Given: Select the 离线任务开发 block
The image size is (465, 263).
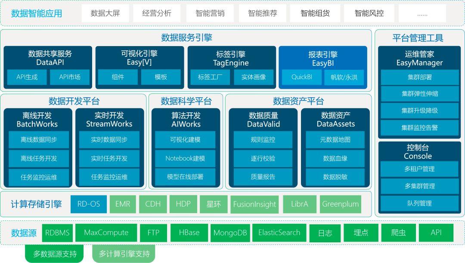Looking at the screenshot, I should pos(39,159).
